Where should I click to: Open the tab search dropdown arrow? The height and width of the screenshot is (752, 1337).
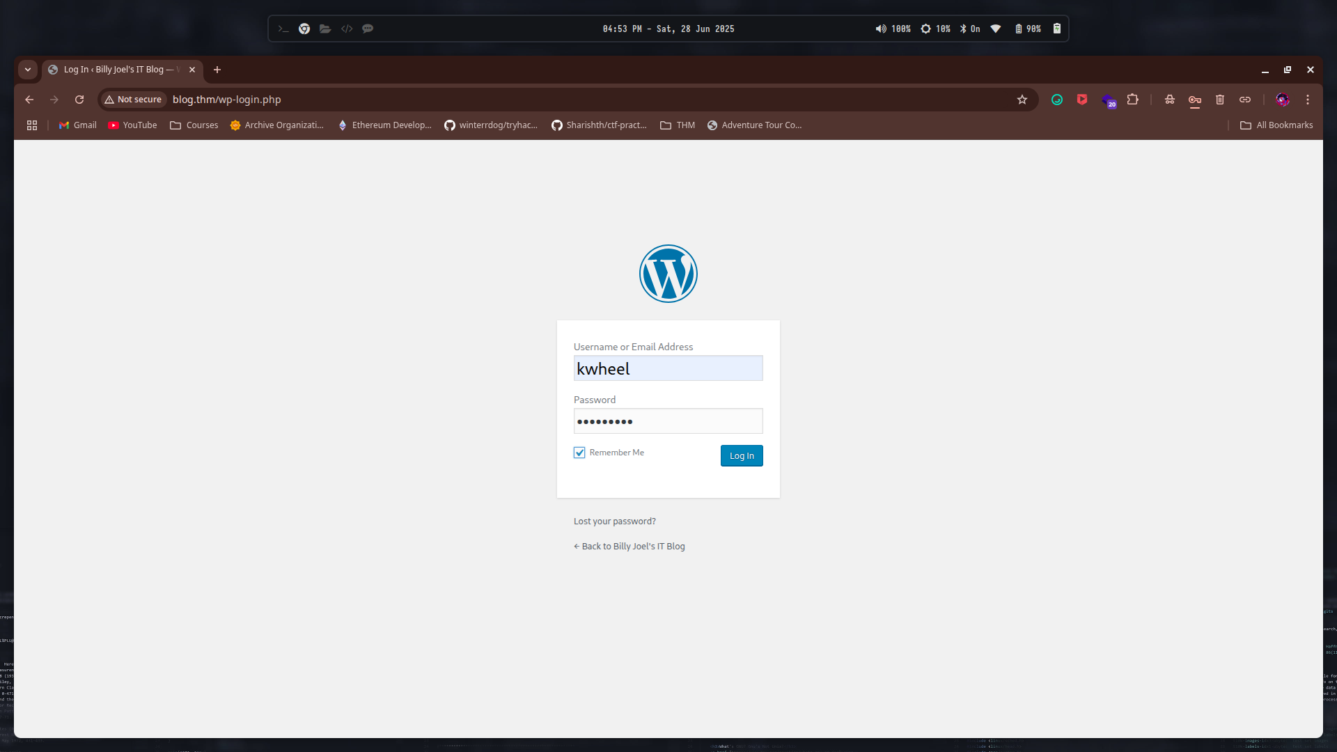(28, 70)
